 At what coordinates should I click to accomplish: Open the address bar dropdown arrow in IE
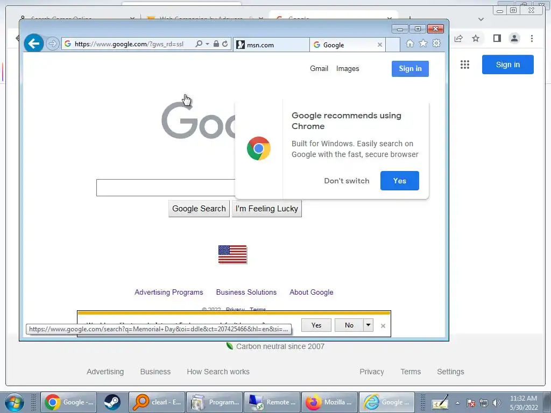207,44
